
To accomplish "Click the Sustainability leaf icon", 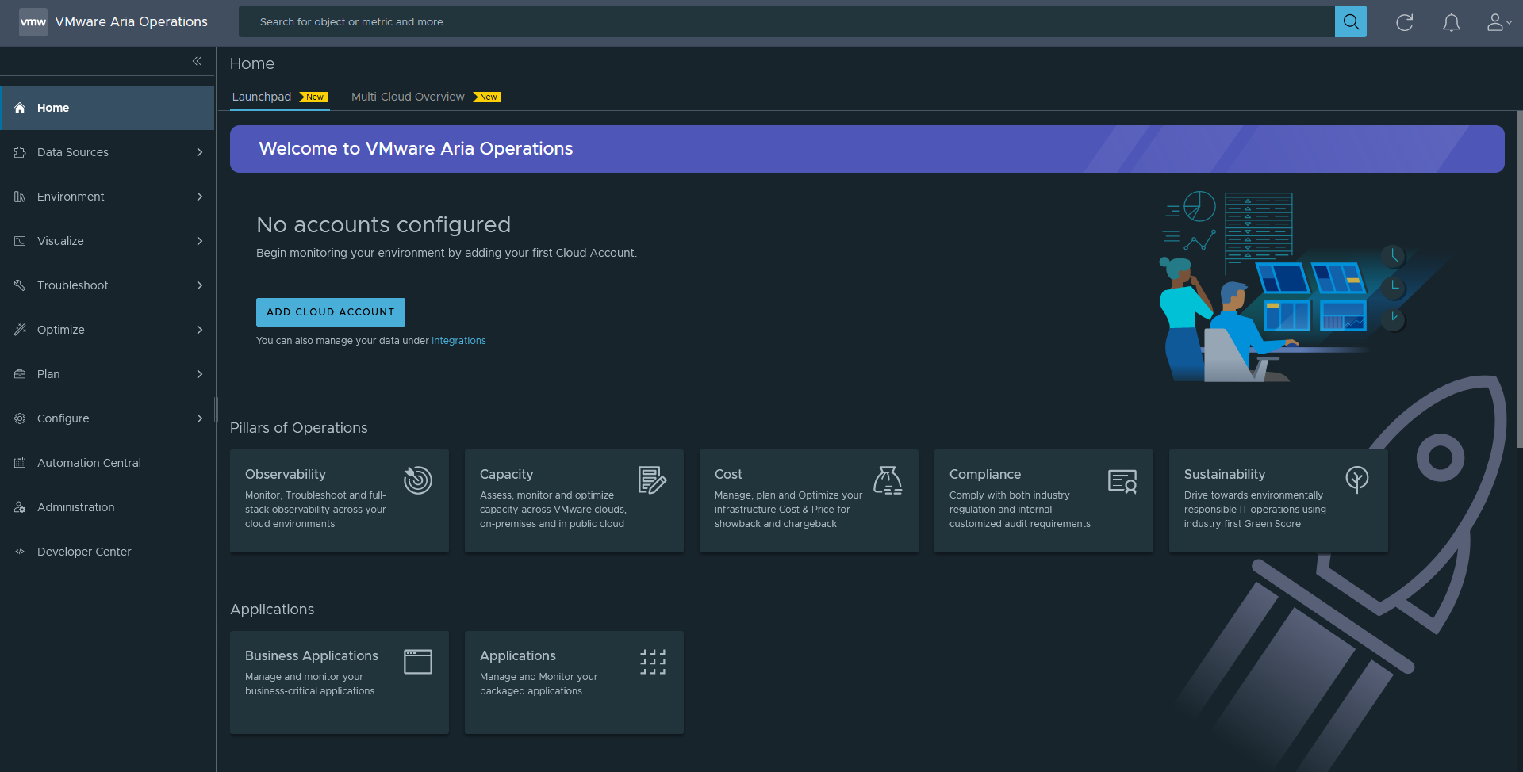I will point(1357,480).
